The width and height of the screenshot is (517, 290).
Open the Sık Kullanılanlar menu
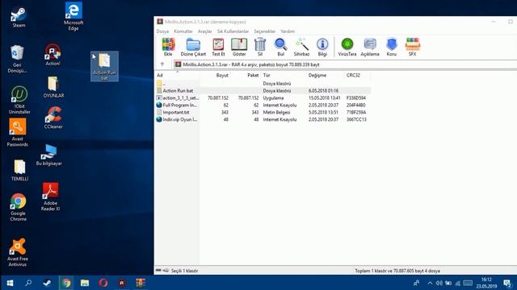tap(233, 31)
